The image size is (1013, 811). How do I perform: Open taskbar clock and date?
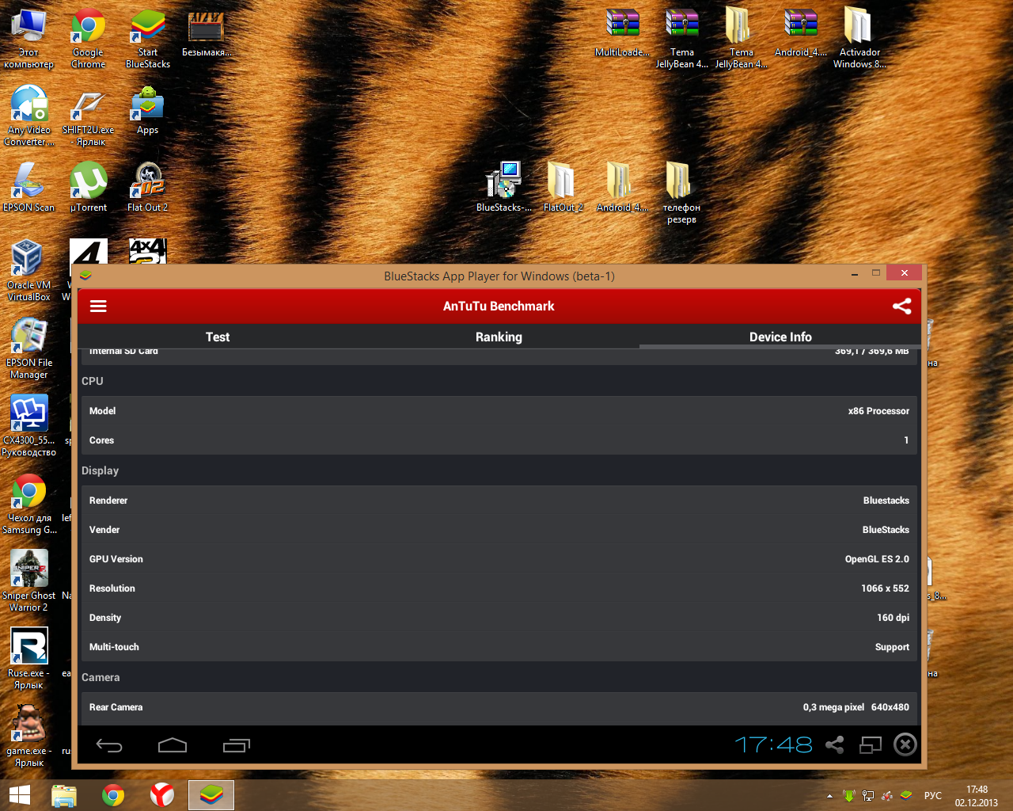977,795
